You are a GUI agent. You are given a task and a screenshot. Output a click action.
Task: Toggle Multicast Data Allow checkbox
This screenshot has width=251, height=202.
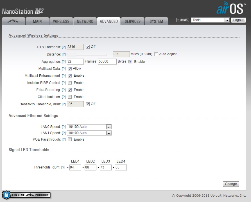point(70,69)
